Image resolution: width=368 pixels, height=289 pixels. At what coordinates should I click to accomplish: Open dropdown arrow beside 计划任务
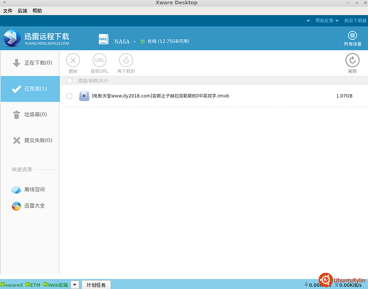pos(75,284)
